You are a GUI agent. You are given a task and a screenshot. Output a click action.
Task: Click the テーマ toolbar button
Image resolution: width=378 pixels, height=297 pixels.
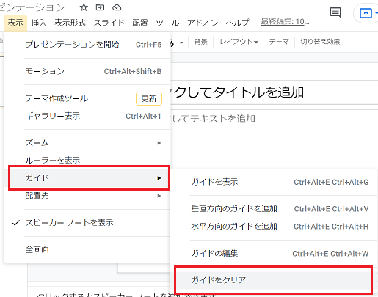coord(279,42)
